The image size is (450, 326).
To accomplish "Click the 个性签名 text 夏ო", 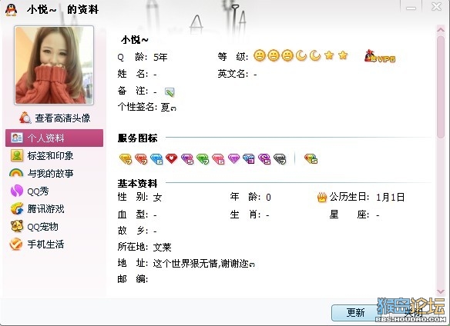I will [x=169, y=108].
